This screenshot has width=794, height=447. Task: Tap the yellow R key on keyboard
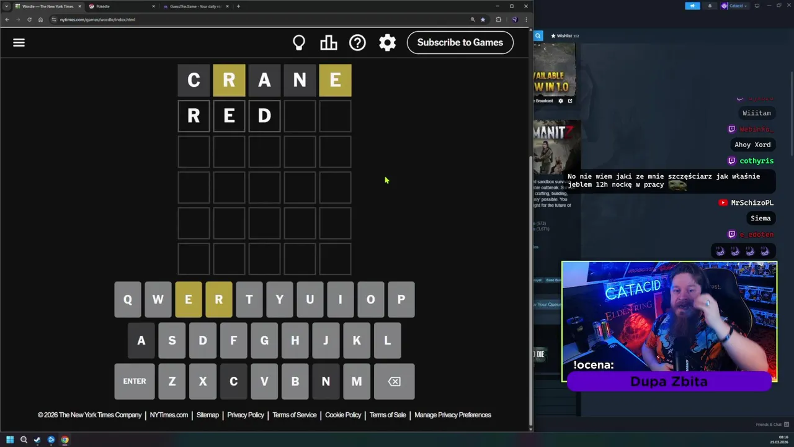pos(219,299)
